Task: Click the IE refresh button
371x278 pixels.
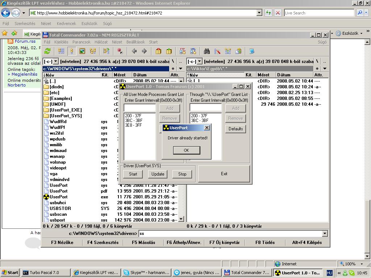Action: click(x=268, y=13)
